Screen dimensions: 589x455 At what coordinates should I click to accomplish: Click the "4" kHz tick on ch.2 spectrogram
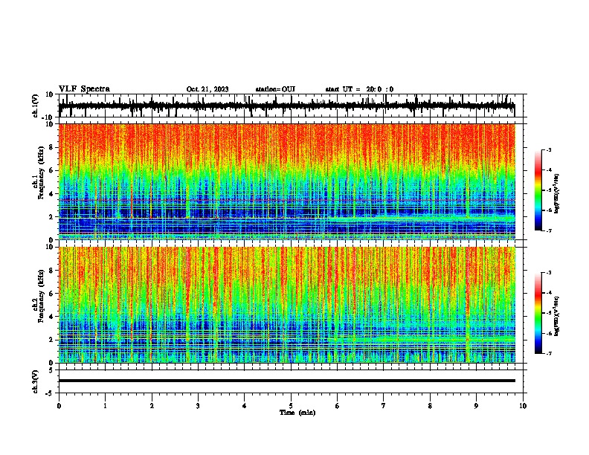(x=51, y=317)
